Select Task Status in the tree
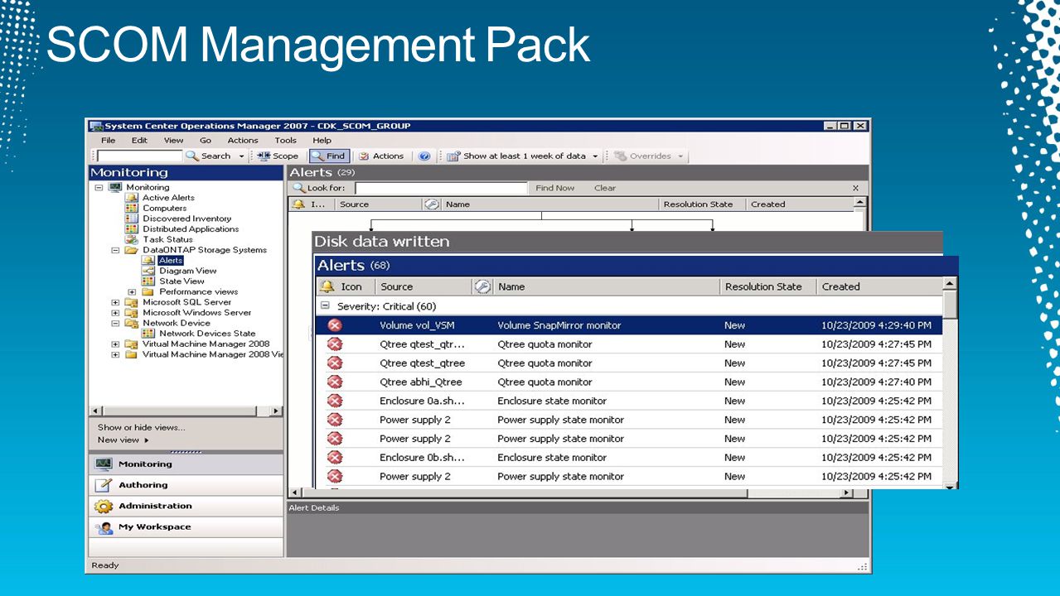Viewport: 1060px width, 596px height. click(167, 239)
